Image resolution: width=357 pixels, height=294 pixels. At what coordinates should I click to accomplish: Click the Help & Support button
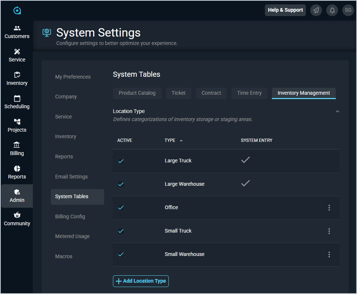285,10
